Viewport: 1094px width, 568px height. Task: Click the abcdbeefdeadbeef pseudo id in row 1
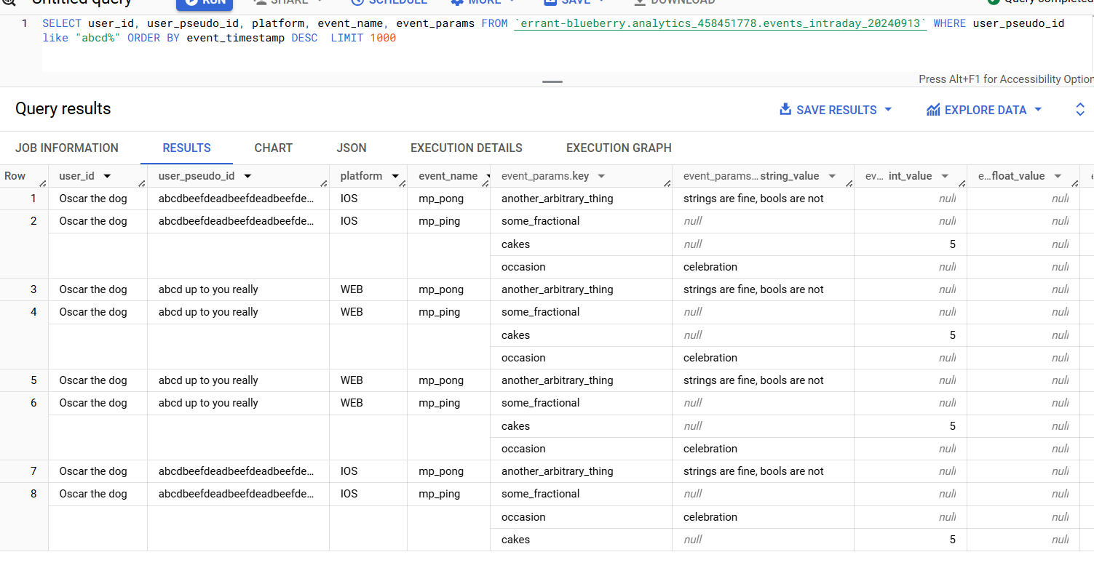[x=237, y=199]
